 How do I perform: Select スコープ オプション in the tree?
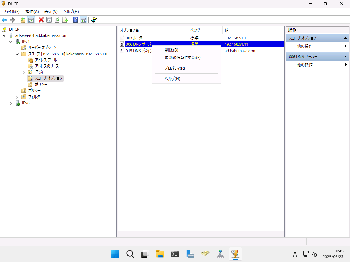49,78
